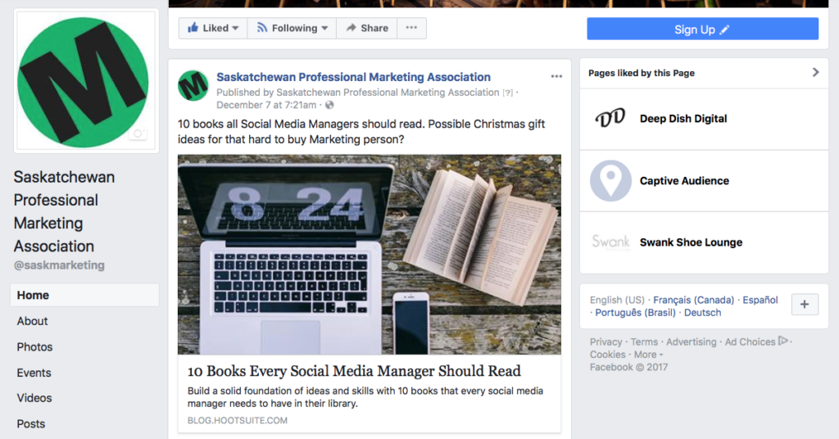Click the Captive Audience location pin icon

pyautogui.click(x=610, y=181)
